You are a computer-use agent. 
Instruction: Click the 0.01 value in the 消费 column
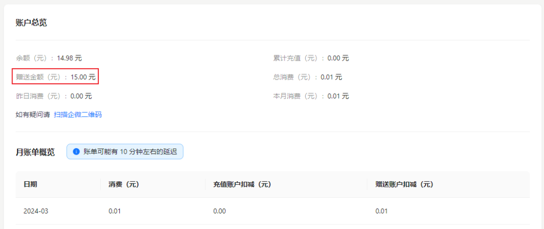pyautogui.click(x=115, y=211)
